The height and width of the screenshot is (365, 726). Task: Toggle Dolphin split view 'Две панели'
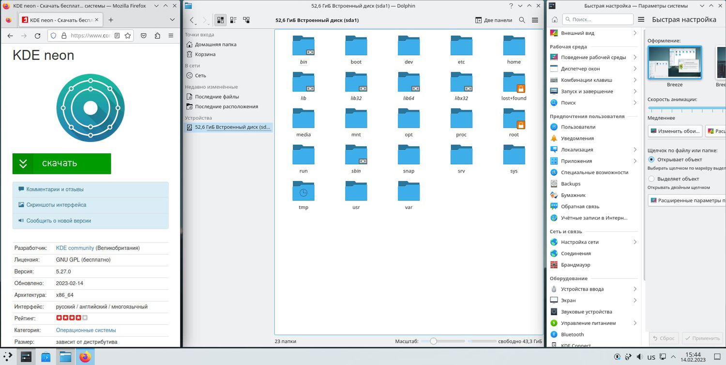[x=494, y=20]
